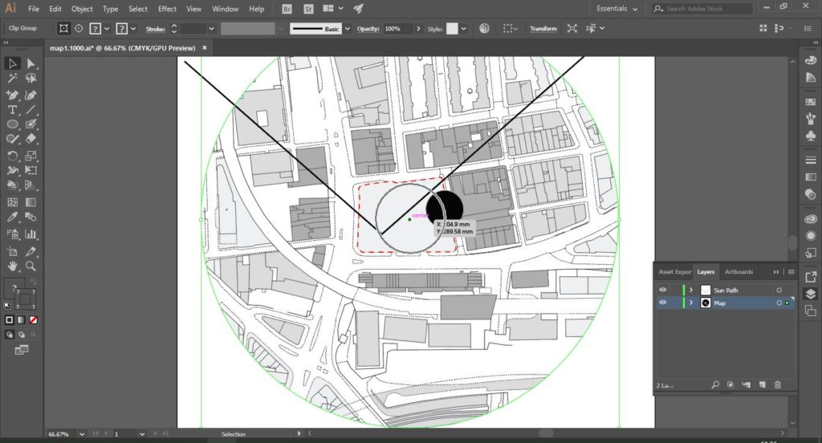Select the Column Graph tool
The height and width of the screenshot is (443, 822).
click(x=31, y=234)
